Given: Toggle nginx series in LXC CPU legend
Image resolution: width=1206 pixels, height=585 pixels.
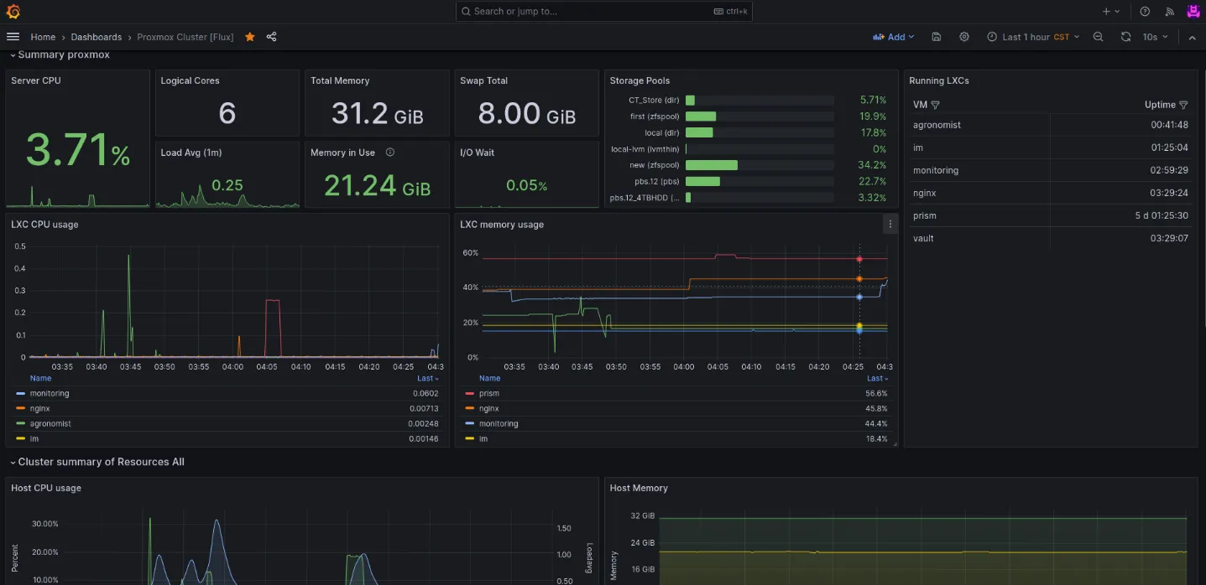Looking at the screenshot, I should point(39,409).
